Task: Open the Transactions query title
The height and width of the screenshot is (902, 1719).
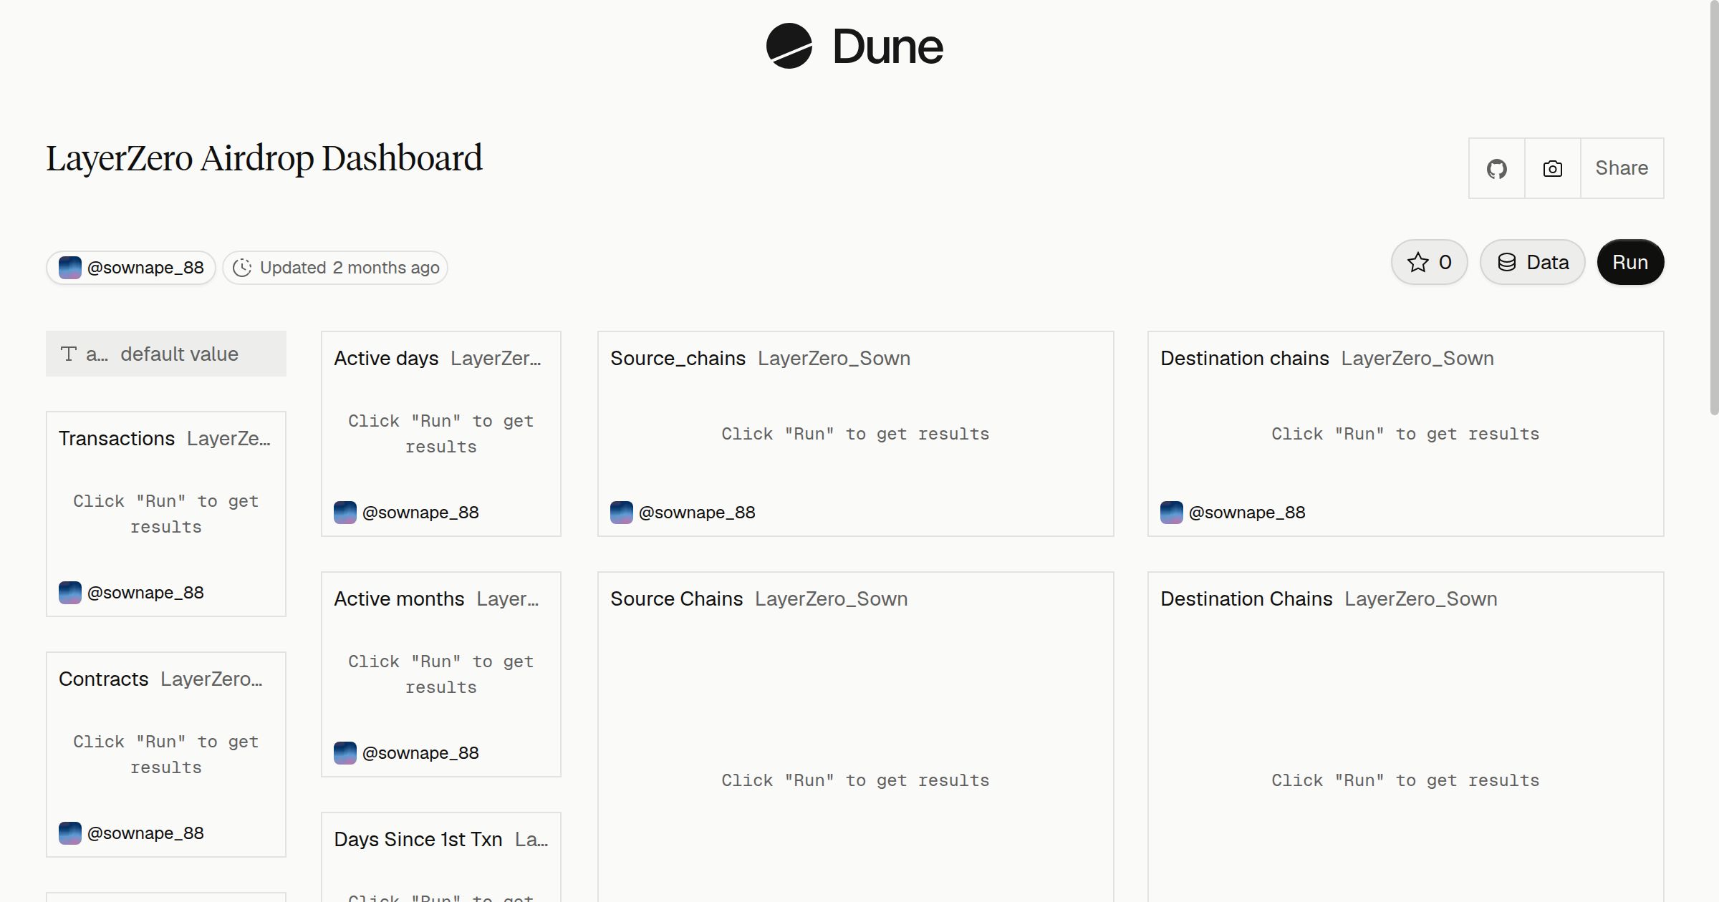Action: [x=117, y=438]
